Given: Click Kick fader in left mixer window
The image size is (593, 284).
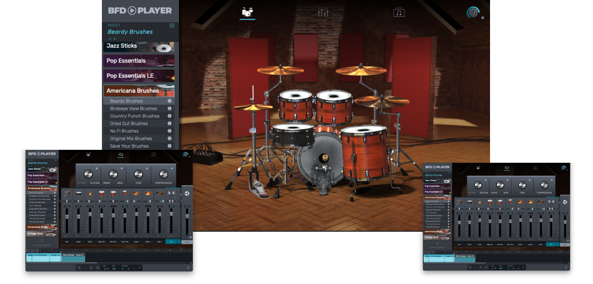Looking at the screenshot, I should (66, 216).
